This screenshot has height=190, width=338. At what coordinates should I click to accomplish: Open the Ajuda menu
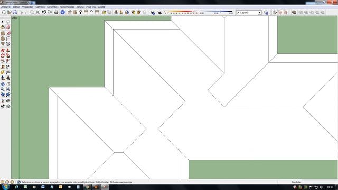point(101,7)
